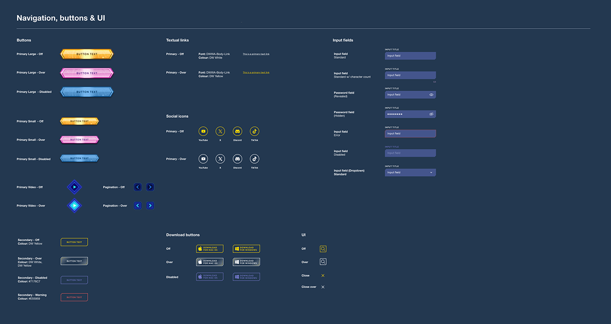Screen dimensions: 611x324
Task: Click the left arrow in Pagination - Over
Action: (138, 206)
